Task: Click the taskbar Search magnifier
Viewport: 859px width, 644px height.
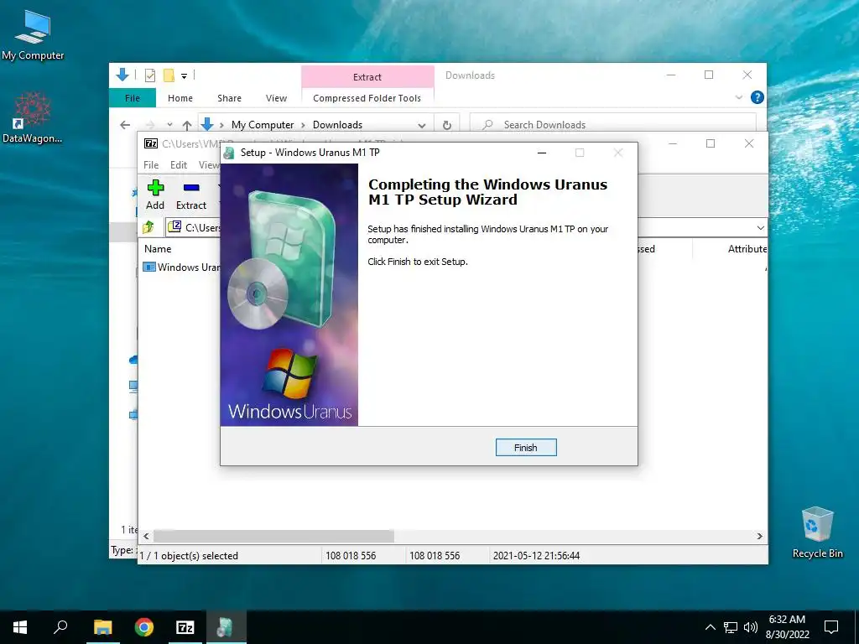Action: [60, 627]
